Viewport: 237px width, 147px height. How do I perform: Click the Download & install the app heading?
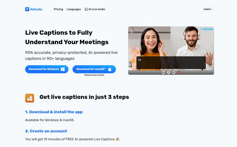pyautogui.click(x=54, y=112)
